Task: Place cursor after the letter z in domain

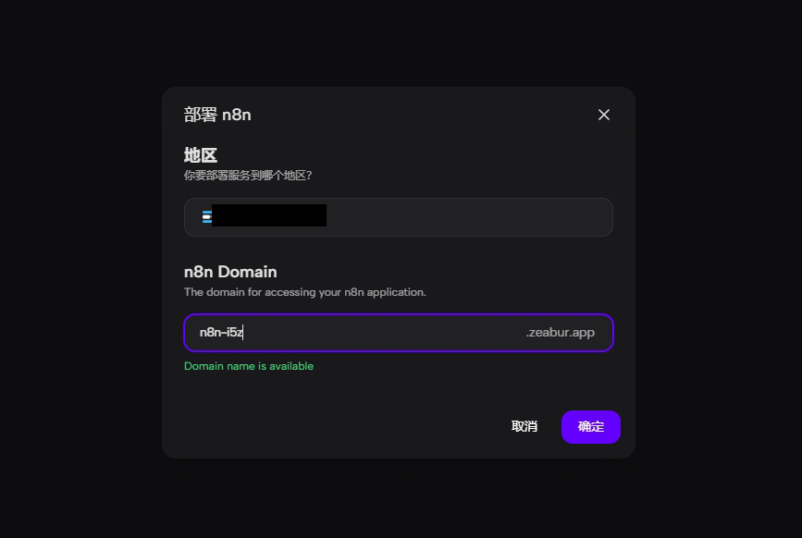Action: coord(243,333)
